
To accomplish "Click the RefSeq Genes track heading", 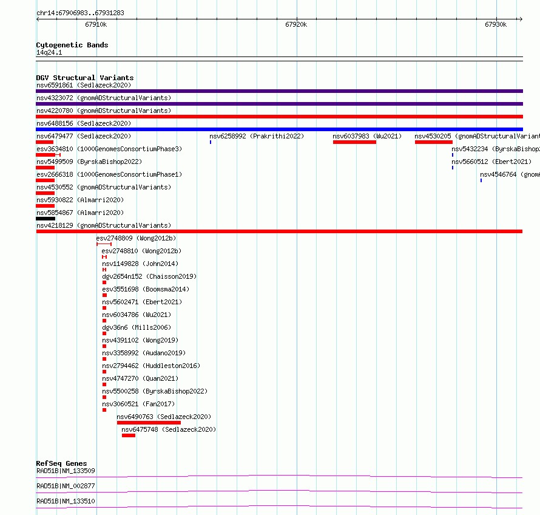I will pos(61,463).
